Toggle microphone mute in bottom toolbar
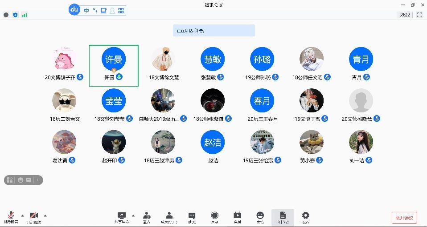The height and width of the screenshot is (227, 427). point(11,217)
